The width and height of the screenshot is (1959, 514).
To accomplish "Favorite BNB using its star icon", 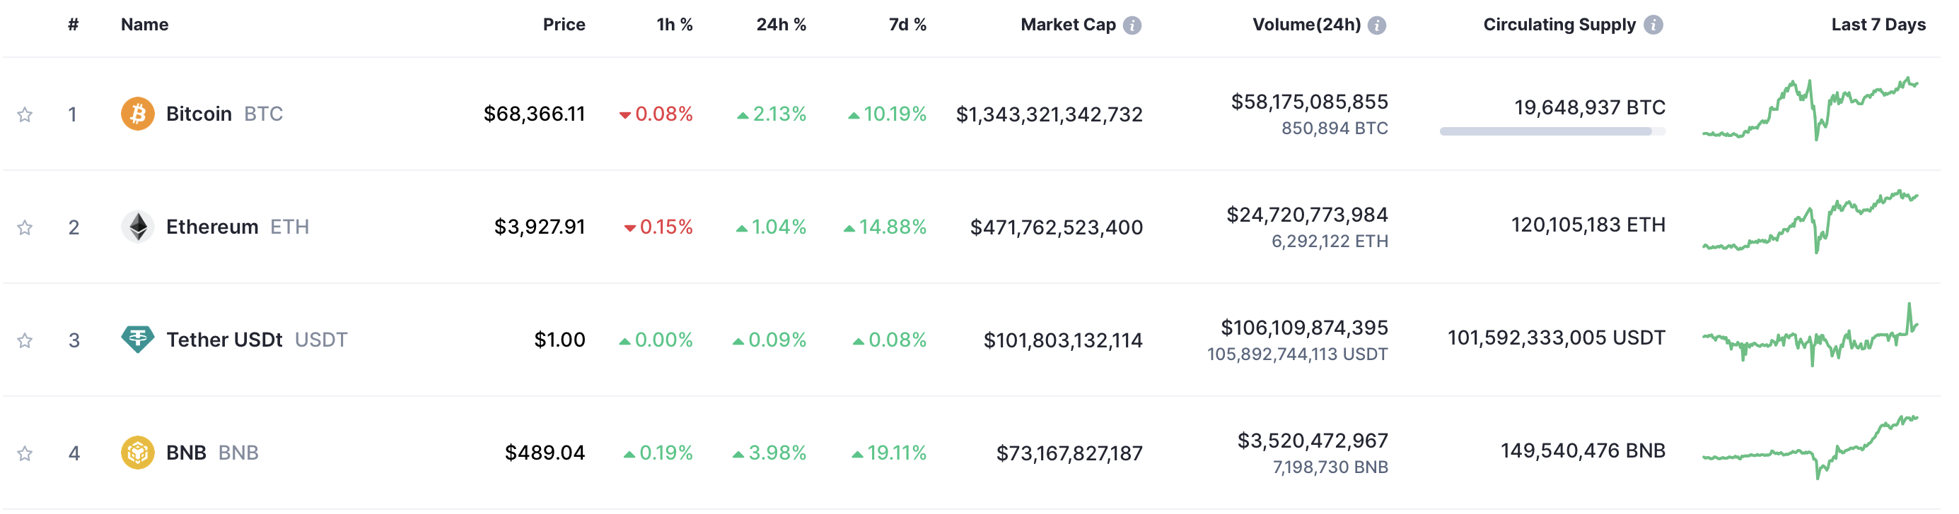I will pyautogui.click(x=25, y=453).
